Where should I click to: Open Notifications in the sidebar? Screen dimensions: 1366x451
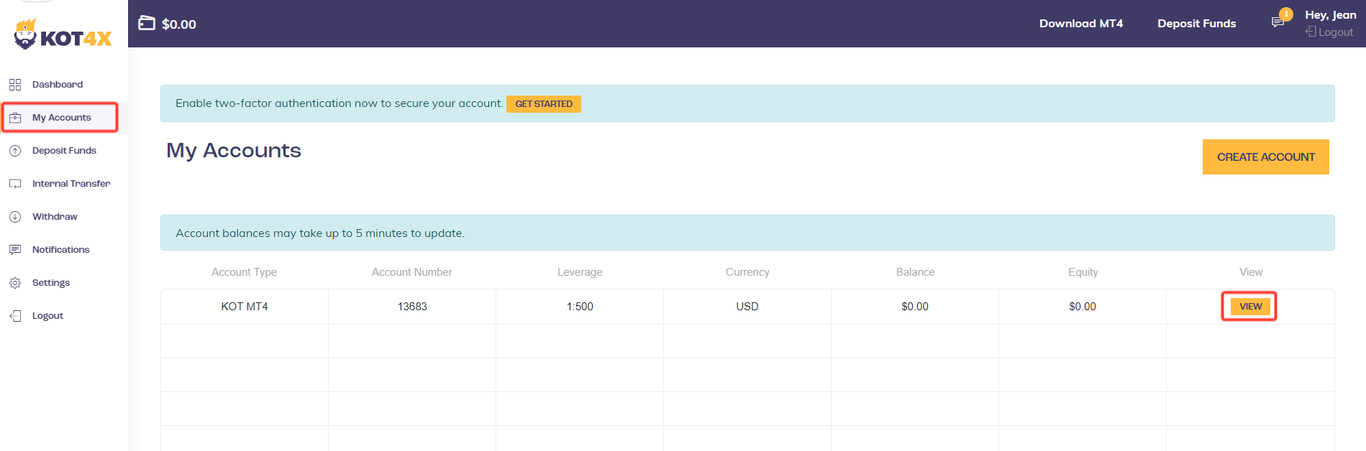click(61, 250)
